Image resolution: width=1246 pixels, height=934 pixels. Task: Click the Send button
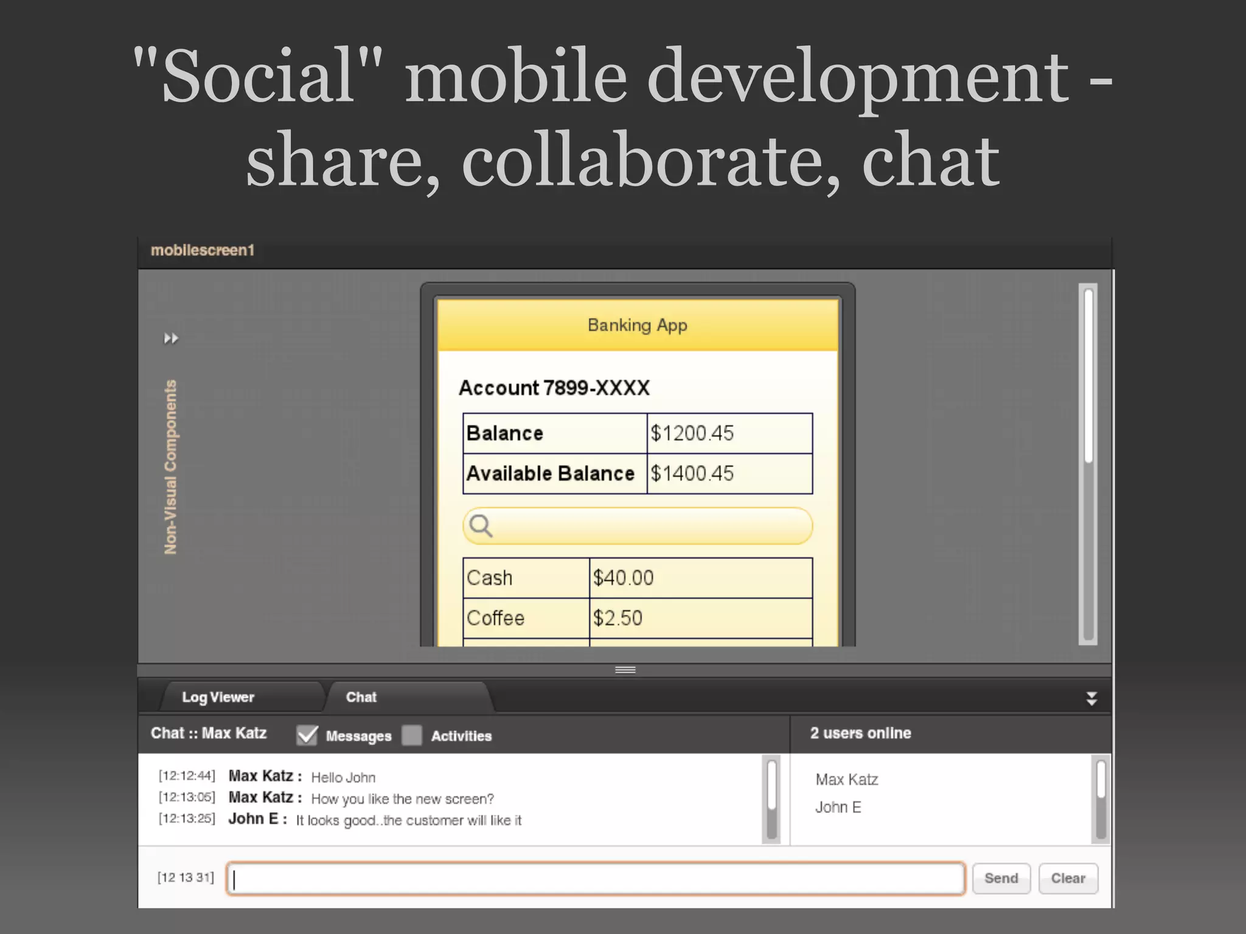pos(1001,878)
